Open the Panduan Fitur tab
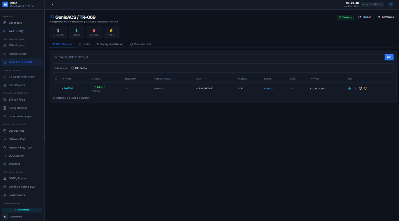Image resolution: width=399 pixels, height=221 pixels. coord(141,44)
